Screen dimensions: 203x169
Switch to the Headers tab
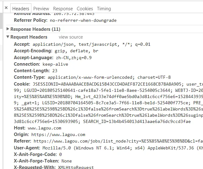(x=21, y=8)
